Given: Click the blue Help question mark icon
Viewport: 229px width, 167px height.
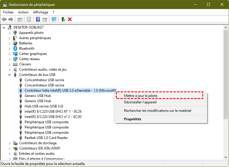Looking at the screenshot, I should 38,19.
